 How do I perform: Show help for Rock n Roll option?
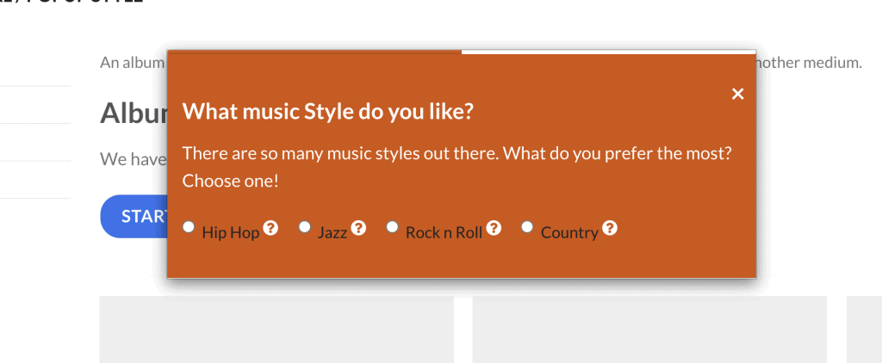coord(494,228)
